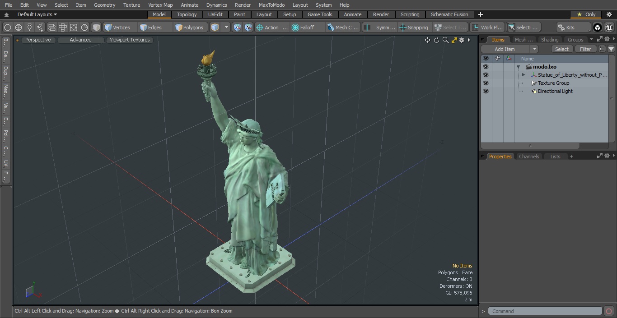Open the Kits button
Image resolution: width=617 pixels, height=318 pixels.
tap(574, 28)
